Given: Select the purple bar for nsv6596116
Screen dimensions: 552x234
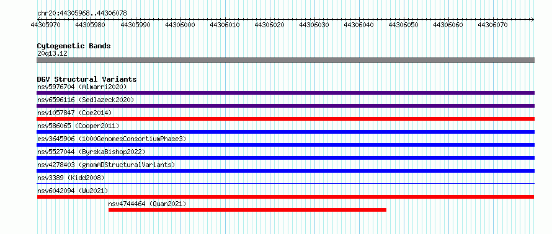Looking at the screenshot, I should (285, 106).
